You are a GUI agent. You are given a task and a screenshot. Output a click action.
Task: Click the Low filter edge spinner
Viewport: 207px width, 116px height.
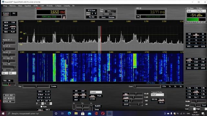pyautogui.click(x=194, y=109)
